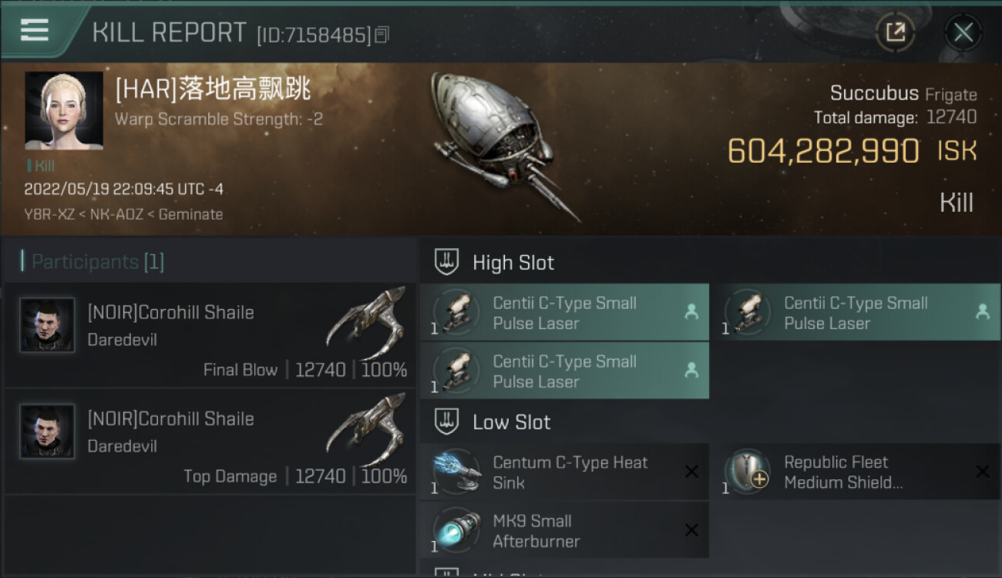
Task: Close the kill report window
Action: pos(963,32)
